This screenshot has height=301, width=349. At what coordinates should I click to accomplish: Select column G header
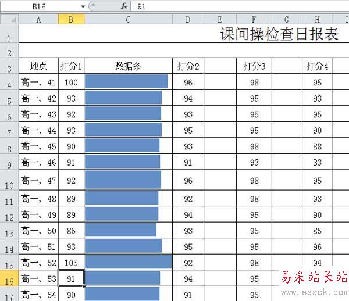tap(287, 19)
